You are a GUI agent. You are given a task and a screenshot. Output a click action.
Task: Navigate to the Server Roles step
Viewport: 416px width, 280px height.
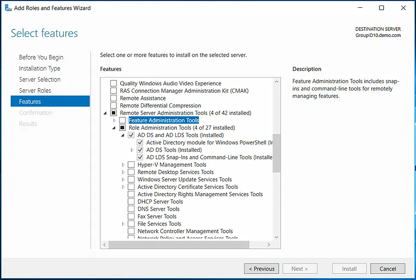click(x=35, y=90)
